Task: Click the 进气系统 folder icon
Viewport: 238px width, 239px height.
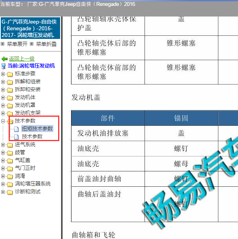Action: tap(10, 145)
